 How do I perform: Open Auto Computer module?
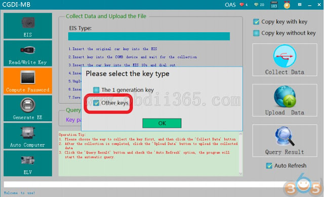click(28, 136)
